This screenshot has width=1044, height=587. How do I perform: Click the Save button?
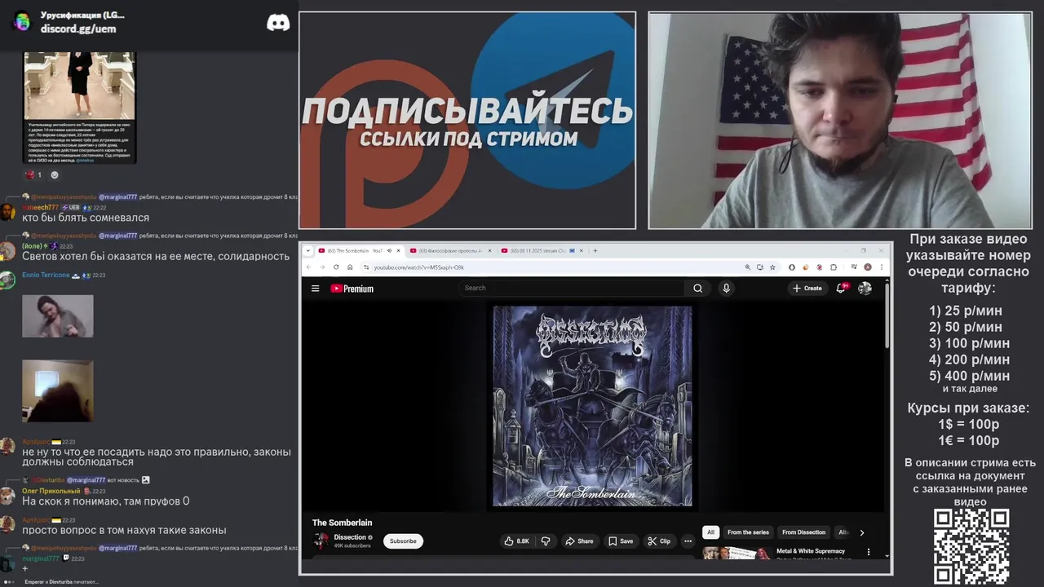point(621,541)
